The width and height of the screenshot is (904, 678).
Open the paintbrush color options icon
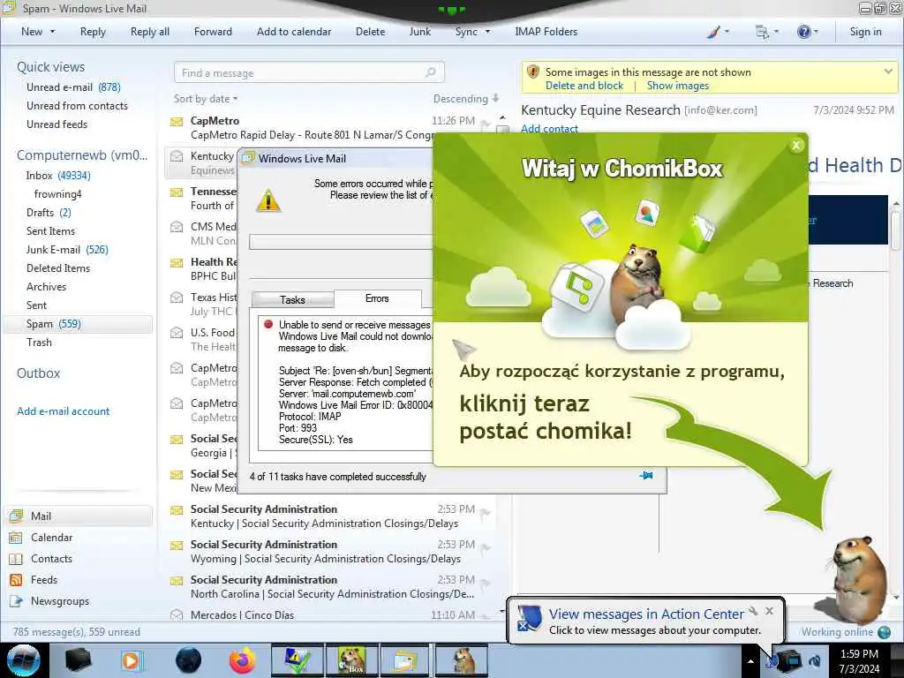tap(713, 32)
